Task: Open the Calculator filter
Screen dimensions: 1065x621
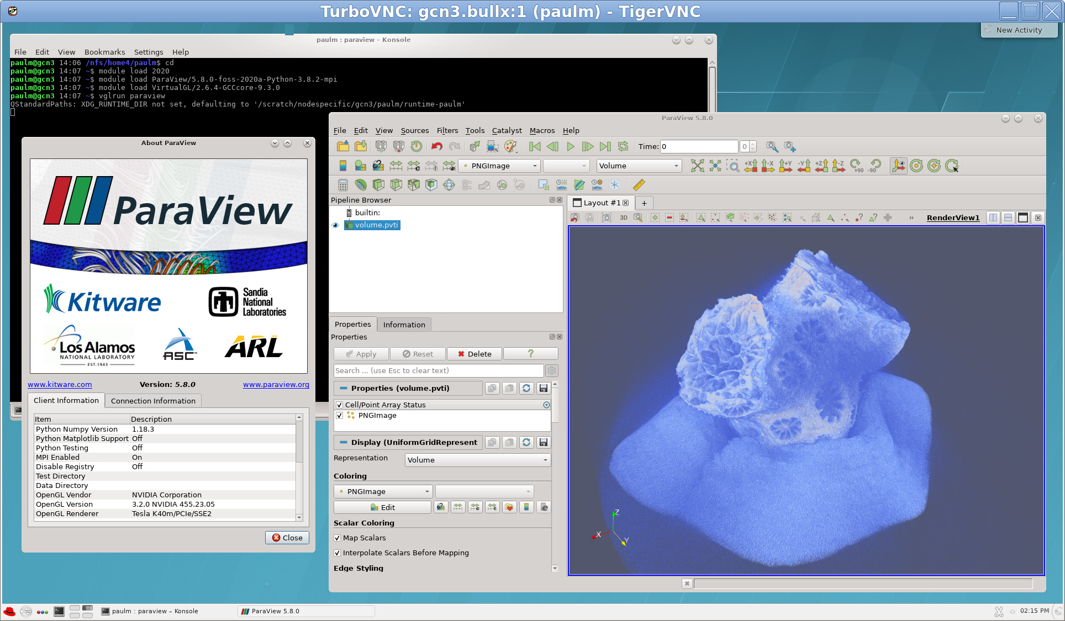Action: point(343,185)
